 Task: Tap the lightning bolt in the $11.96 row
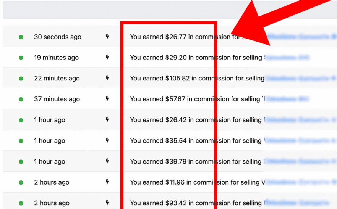[107, 182]
